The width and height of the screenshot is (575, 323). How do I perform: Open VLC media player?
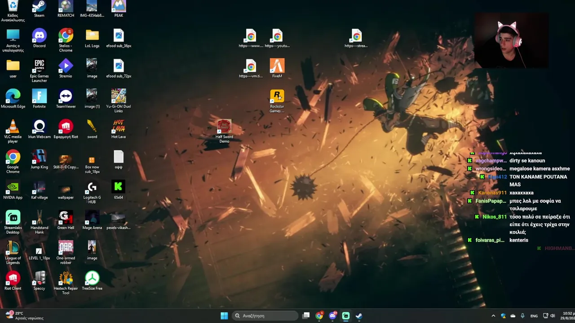(13, 131)
